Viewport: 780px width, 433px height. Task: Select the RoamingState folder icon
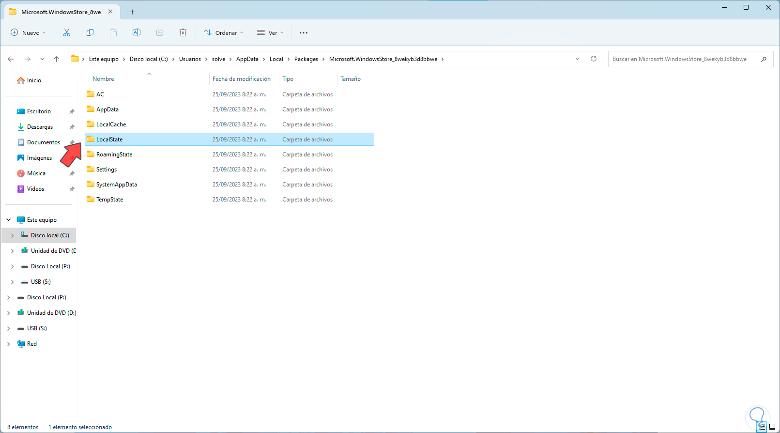point(91,154)
